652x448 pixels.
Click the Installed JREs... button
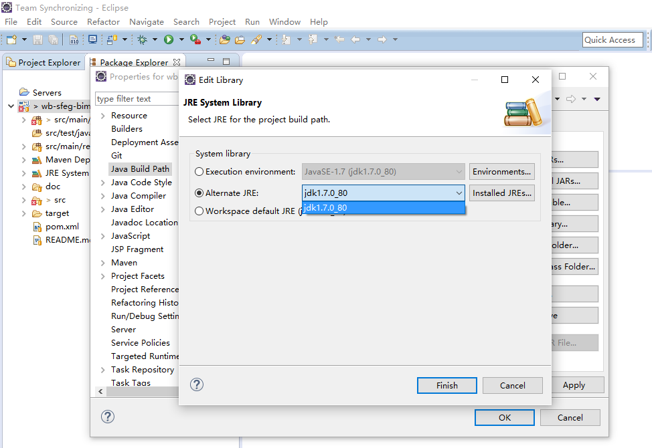[502, 193]
